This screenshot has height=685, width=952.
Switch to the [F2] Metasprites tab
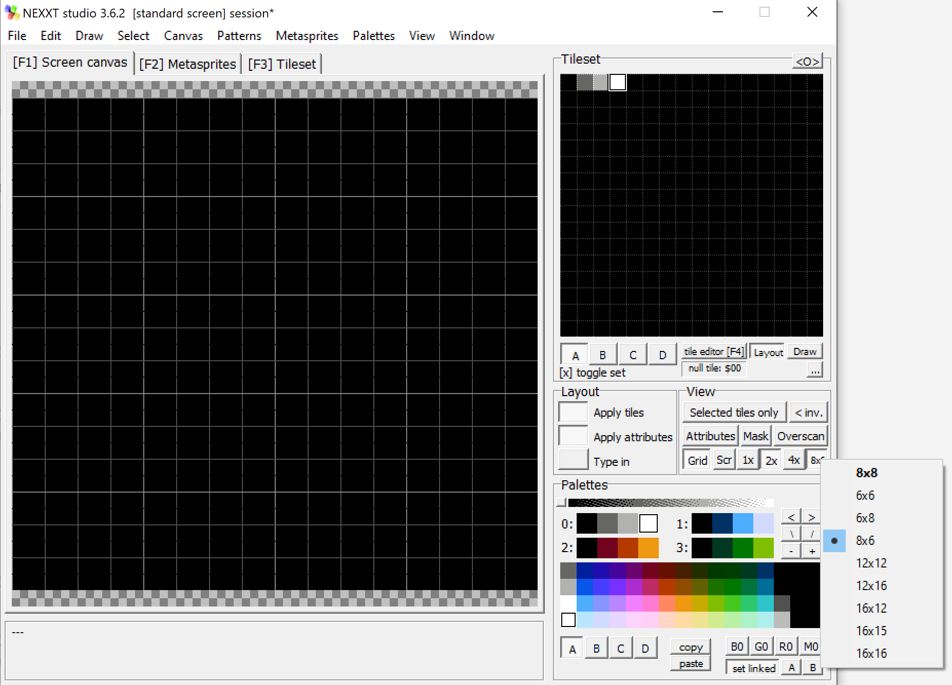click(x=187, y=64)
